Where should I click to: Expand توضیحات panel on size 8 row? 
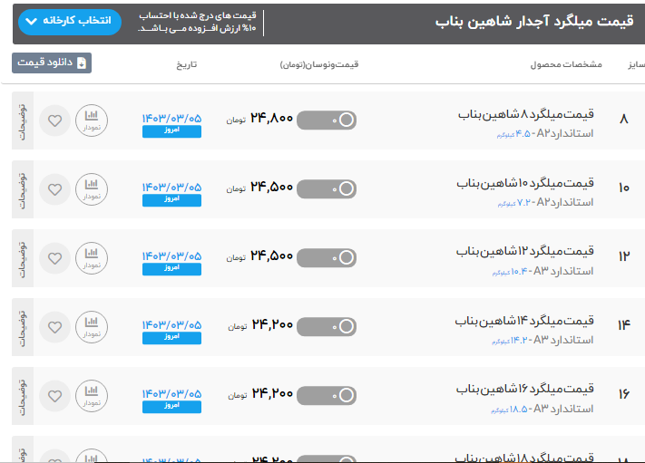23,121
